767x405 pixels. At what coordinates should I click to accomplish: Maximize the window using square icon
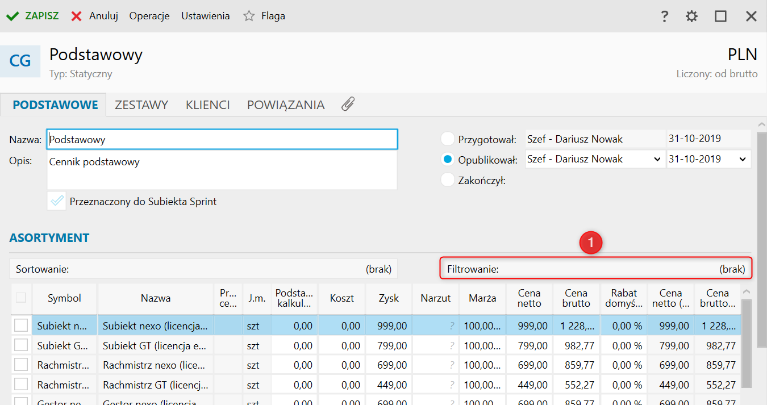pyautogui.click(x=720, y=16)
